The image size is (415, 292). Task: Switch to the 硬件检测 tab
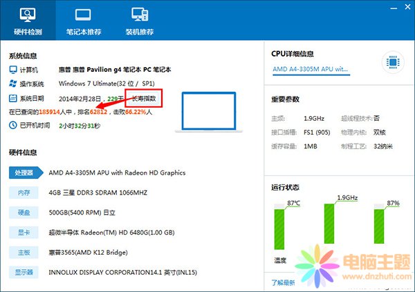pyautogui.click(x=28, y=21)
